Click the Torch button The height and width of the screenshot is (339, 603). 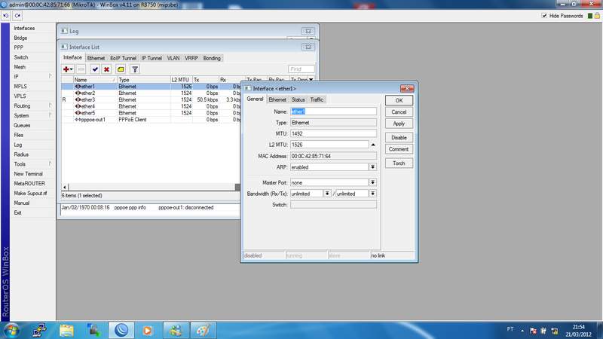pos(399,163)
